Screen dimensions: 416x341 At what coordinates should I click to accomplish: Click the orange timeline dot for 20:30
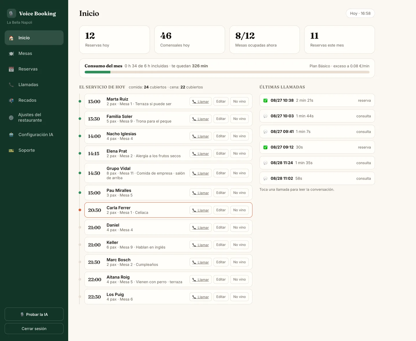[x=80, y=210]
